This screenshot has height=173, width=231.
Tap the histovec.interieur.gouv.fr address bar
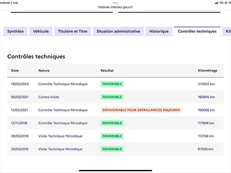click(115, 7)
